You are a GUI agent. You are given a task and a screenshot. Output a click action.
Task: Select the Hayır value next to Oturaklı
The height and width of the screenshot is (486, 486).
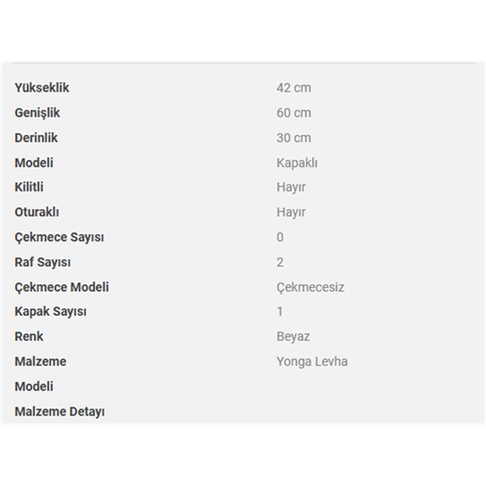pos(291,212)
